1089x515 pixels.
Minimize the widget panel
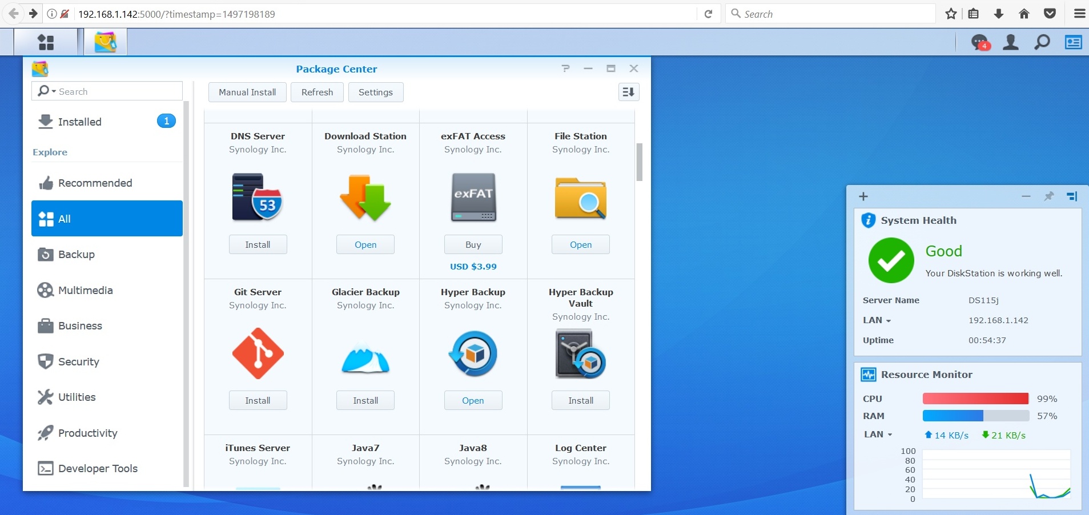[1026, 196]
